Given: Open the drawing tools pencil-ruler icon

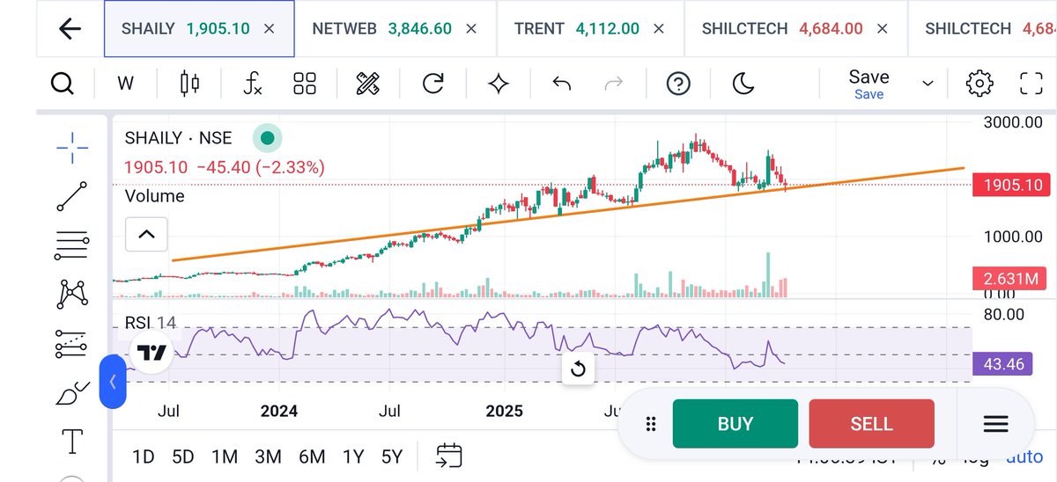Looking at the screenshot, I should pyautogui.click(x=366, y=84).
